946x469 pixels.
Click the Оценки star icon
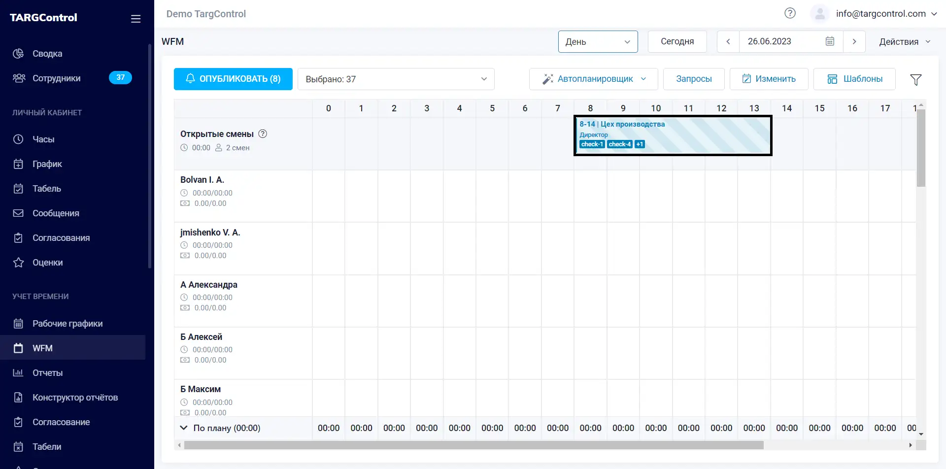(18, 262)
